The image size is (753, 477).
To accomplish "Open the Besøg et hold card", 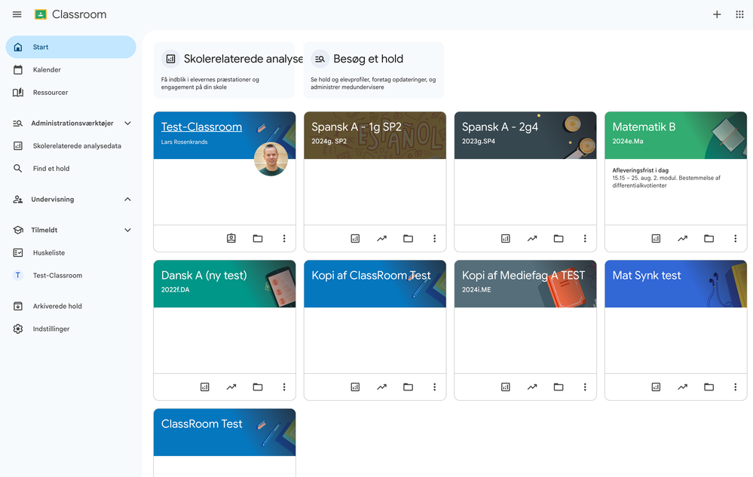I will pyautogui.click(x=374, y=70).
